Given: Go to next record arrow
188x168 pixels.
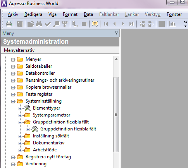Looking at the screenshot, I should click(x=123, y=24).
